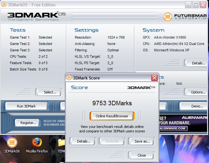This screenshot has height=163, width=209.
Task: Close the 3DMark Score dialog with the red X
Action: click(154, 78)
